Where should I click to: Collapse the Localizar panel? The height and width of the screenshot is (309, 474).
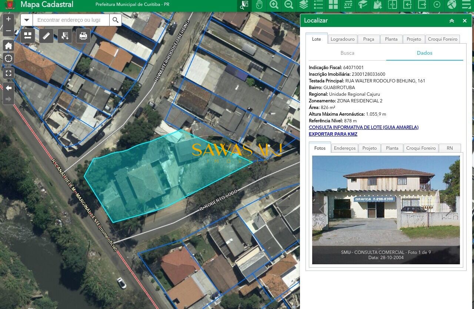[x=451, y=21]
